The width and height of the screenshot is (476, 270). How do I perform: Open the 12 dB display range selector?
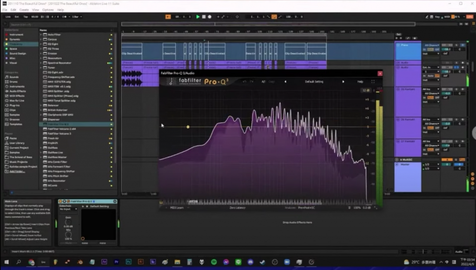click(x=366, y=90)
